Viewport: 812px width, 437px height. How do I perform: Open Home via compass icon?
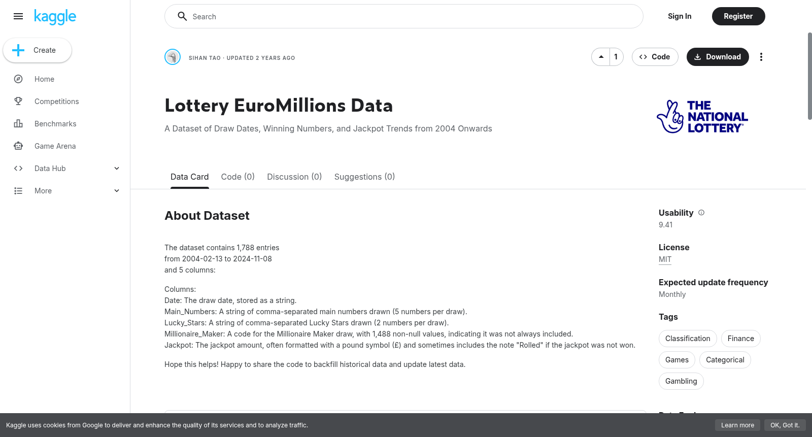coord(18,79)
